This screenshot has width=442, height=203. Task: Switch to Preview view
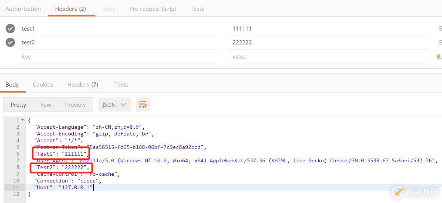(75, 104)
